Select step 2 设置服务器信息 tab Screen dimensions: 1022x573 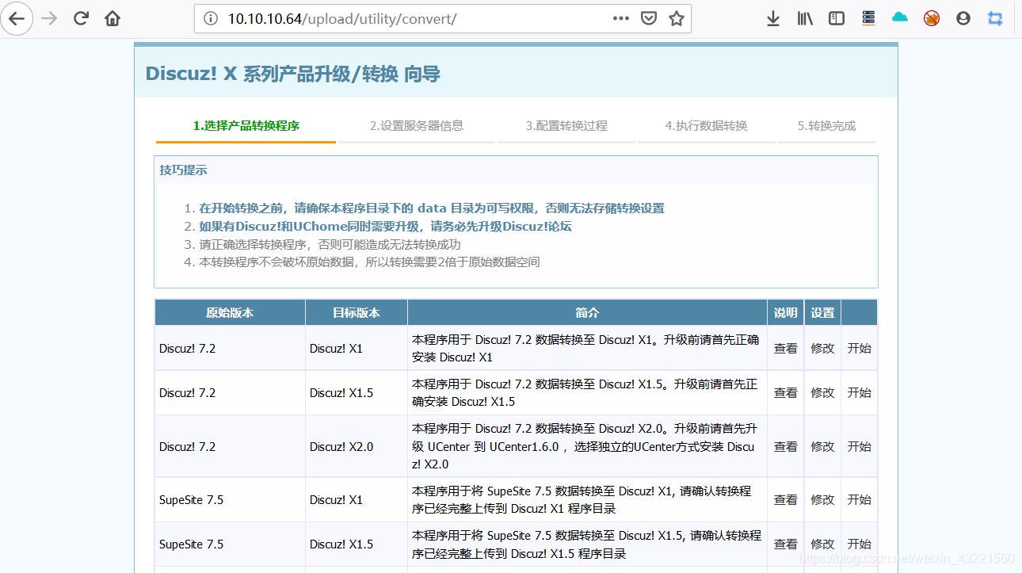tap(417, 126)
